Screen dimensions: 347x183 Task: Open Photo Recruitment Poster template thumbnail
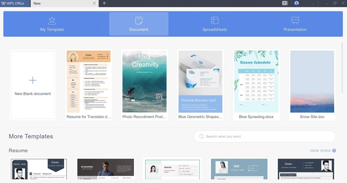(144, 81)
